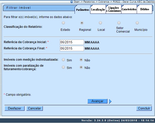Viewport: 155px width, 123px height.
Task: Set medição individualizada to Sim
Action: pyautogui.click(x=63, y=60)
